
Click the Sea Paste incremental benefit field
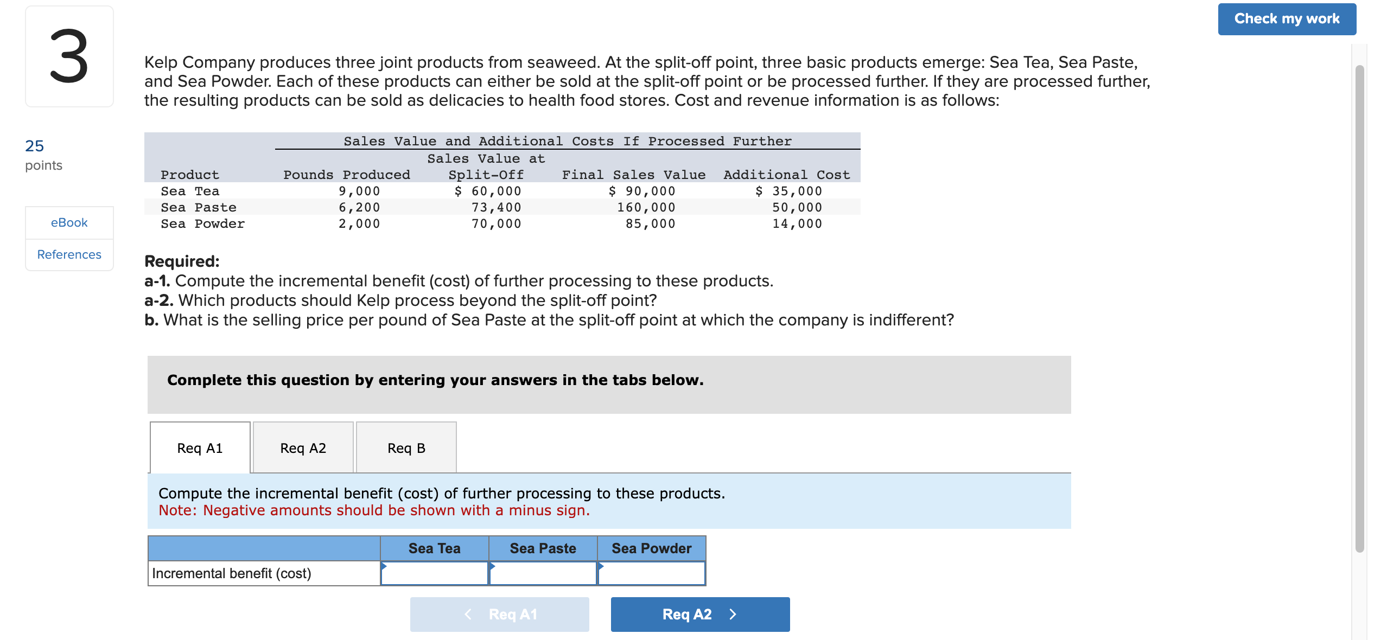tap(543, 573)
